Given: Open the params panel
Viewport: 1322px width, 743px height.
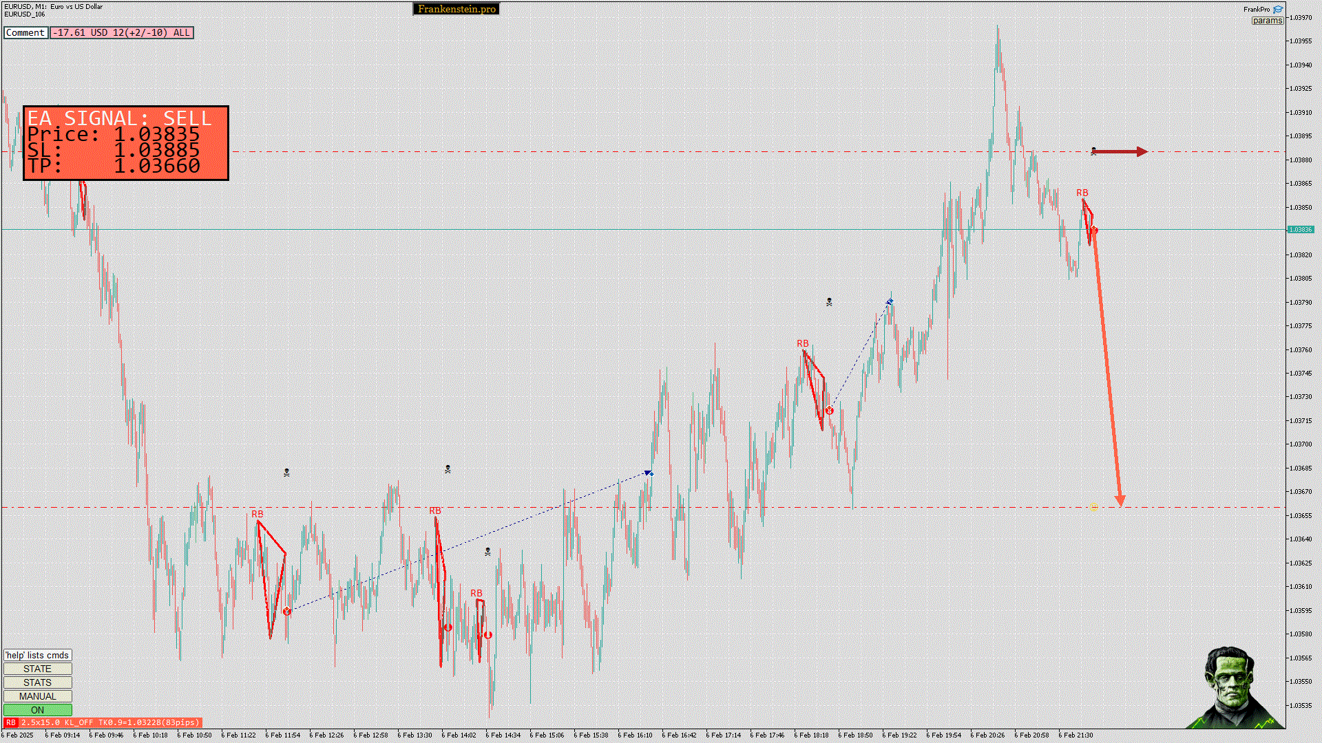Looking at the screenshot, I should tap(1267, 21).
